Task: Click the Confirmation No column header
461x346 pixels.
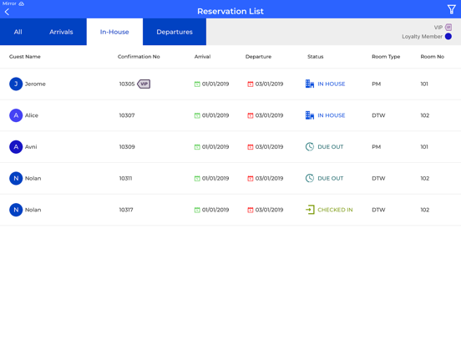Action: coord(139,57)
